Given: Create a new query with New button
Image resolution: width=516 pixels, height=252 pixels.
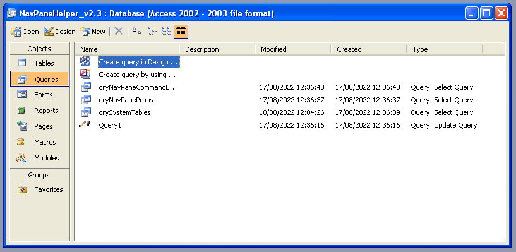Looking at the screenshot, I should pos(93,32).
